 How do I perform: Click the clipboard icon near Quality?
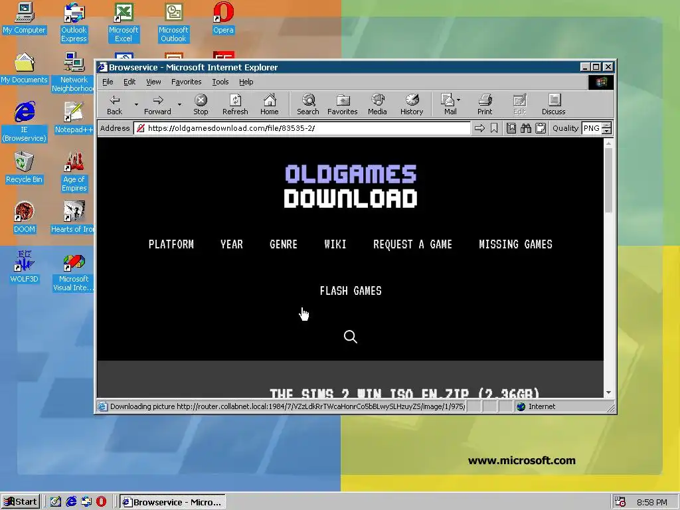[x=541, y=128]
